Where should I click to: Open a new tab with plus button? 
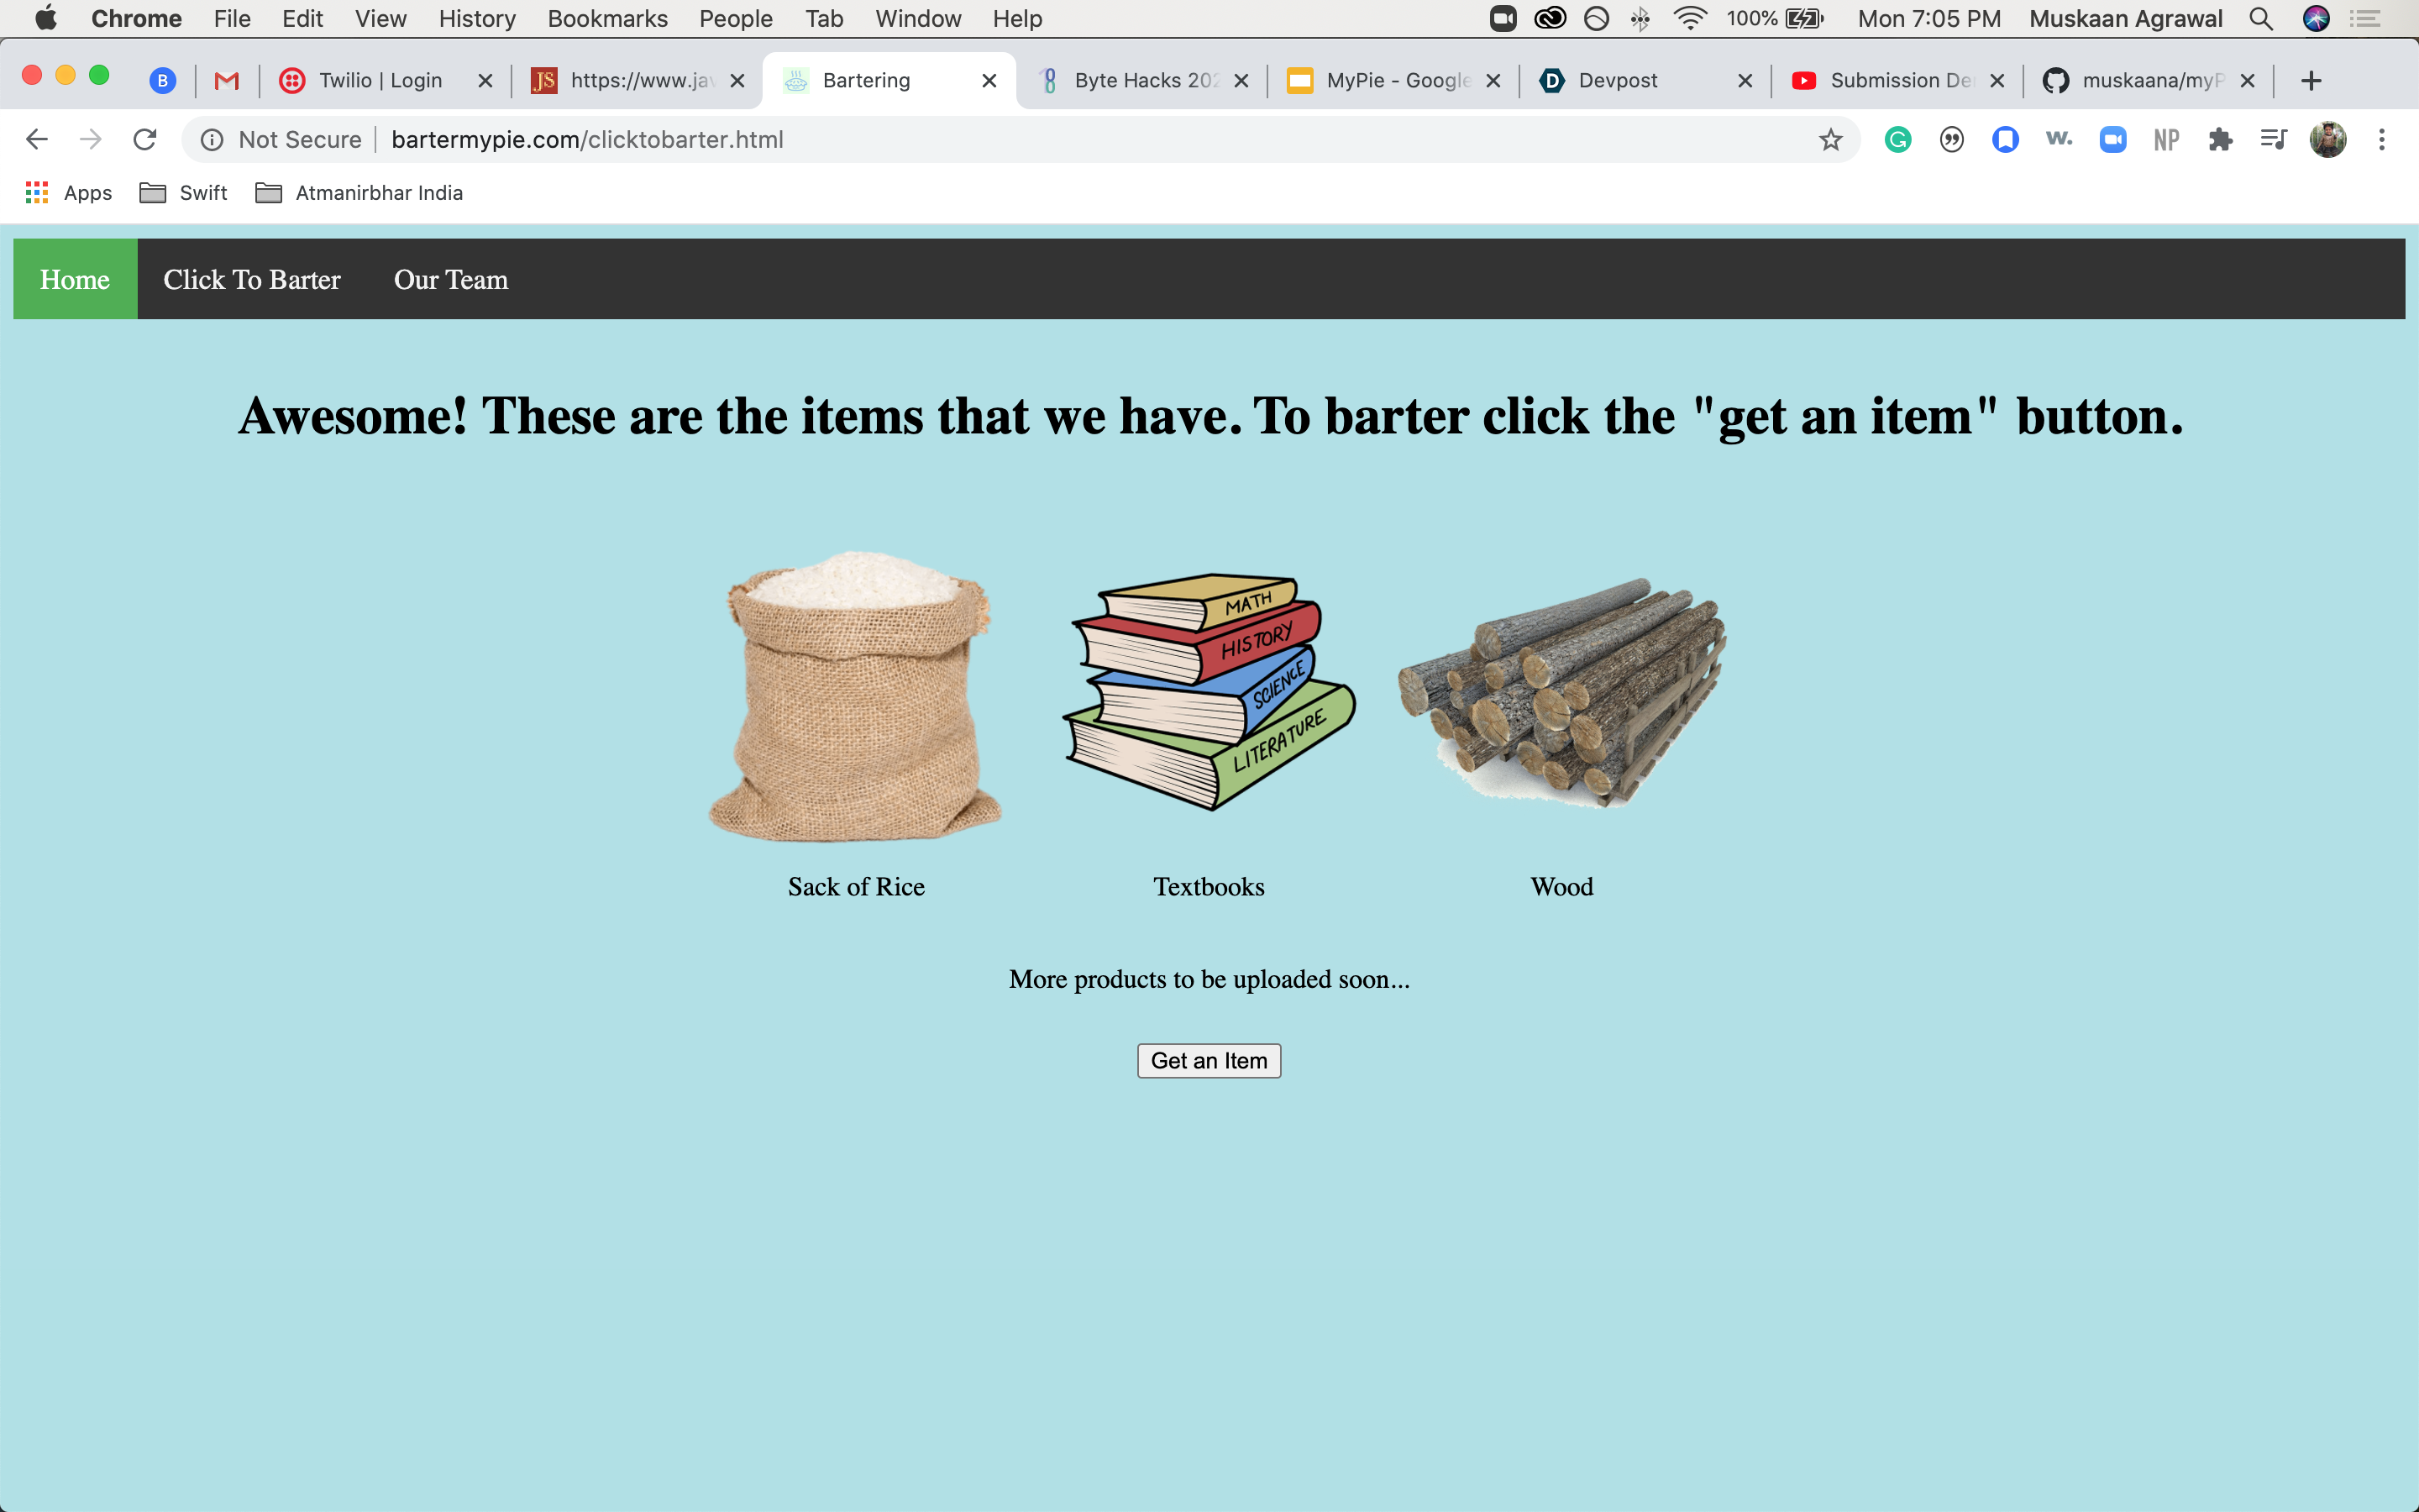tap(2310, 81)
